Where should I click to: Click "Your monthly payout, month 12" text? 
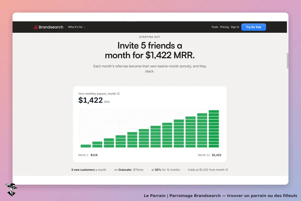[x=99, y=94]
